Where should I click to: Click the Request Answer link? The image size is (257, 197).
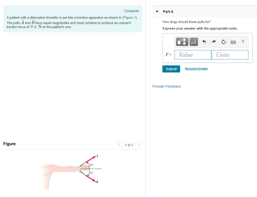pyautogui.click(x=196, y=69)
